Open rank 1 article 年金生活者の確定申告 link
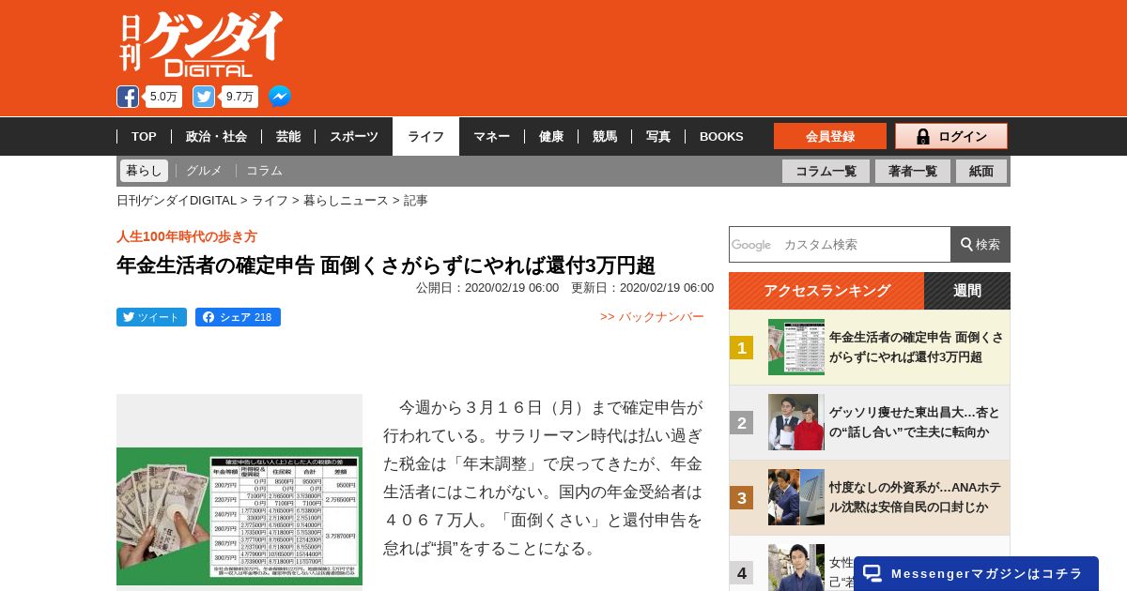1127x591 pixels. [916, 347]
